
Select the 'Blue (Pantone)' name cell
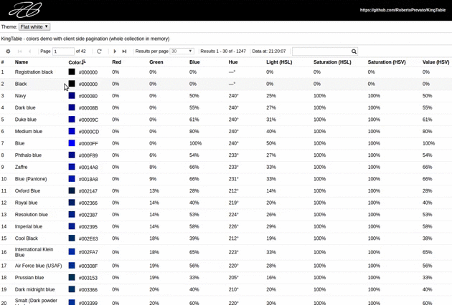(x=31, y=179)
